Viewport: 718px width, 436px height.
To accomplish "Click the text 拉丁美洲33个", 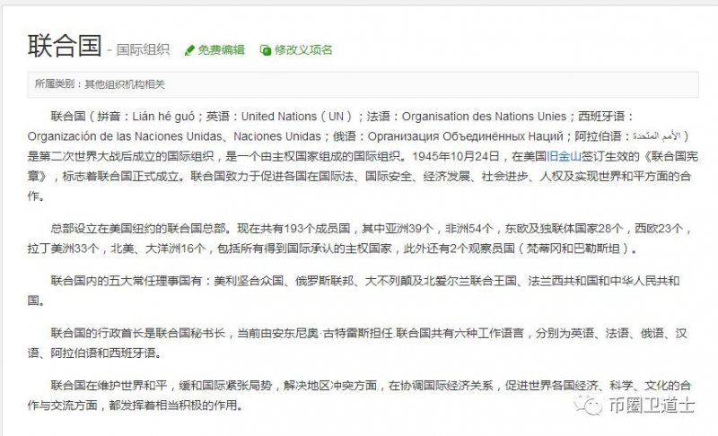I will pos(63,249).
